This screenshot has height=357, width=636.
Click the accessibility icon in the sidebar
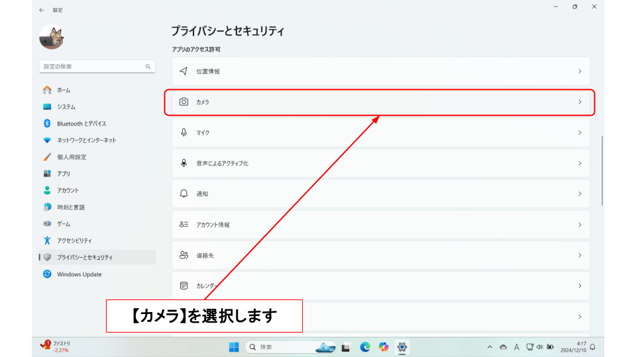(x=47, y=241)
